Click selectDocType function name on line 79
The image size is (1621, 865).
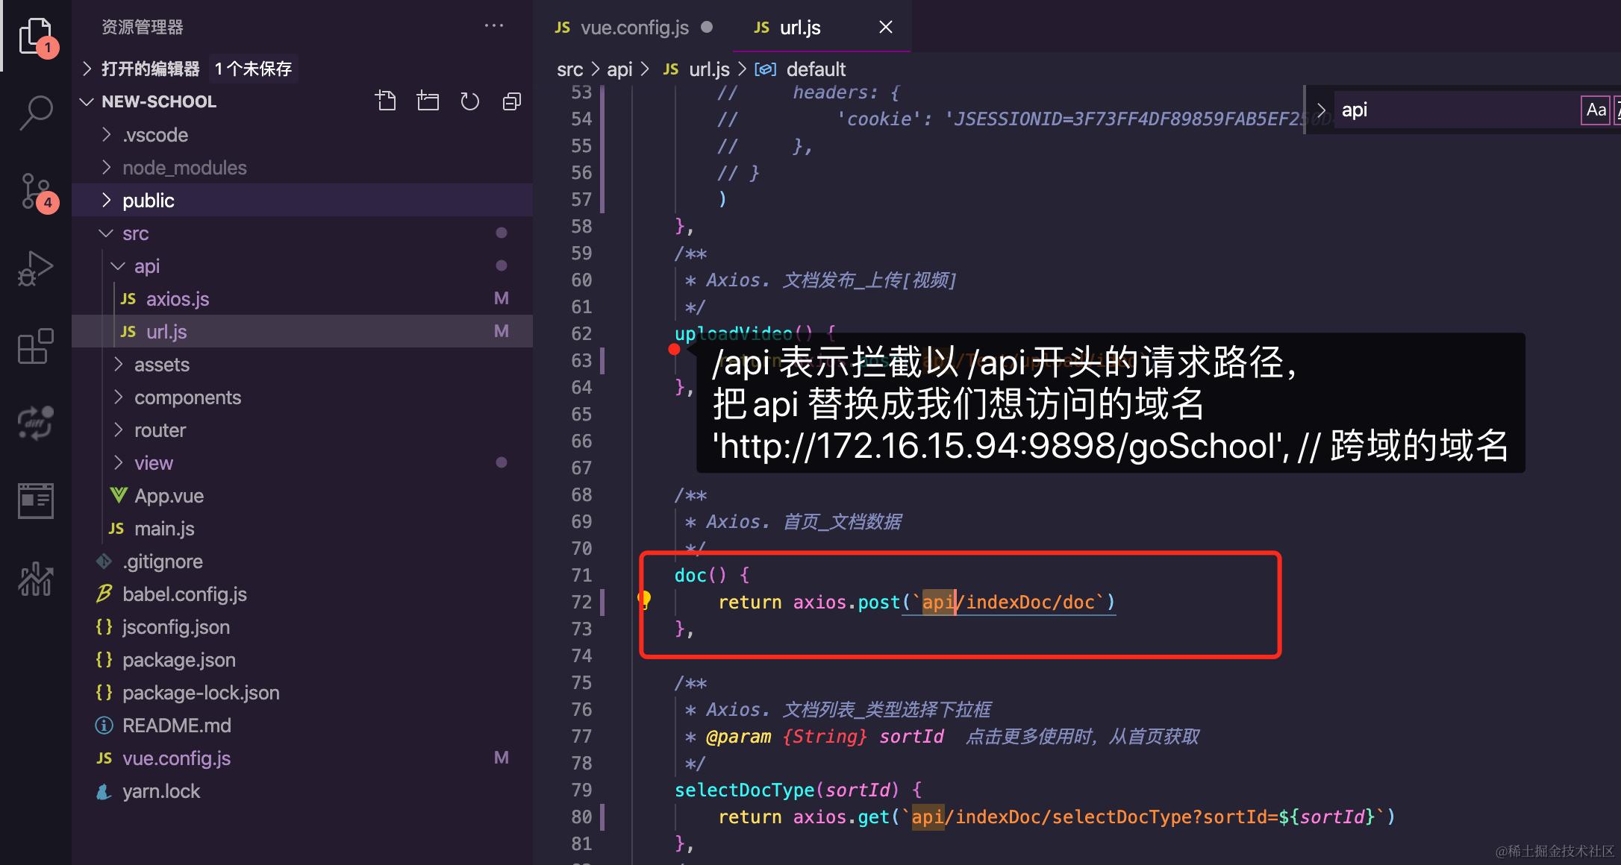744,790
